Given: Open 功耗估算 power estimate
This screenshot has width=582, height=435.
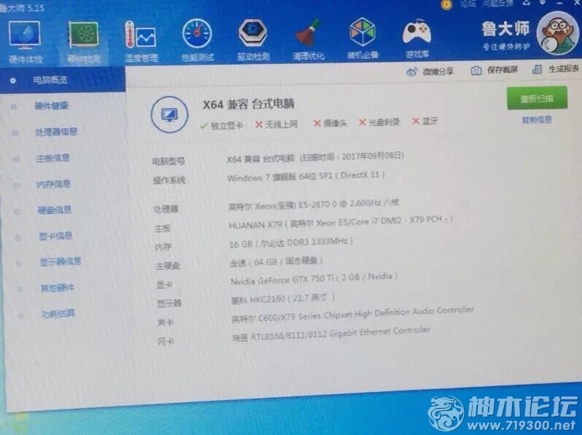Looking at the screenshot, I should click(x=58, y=314).
